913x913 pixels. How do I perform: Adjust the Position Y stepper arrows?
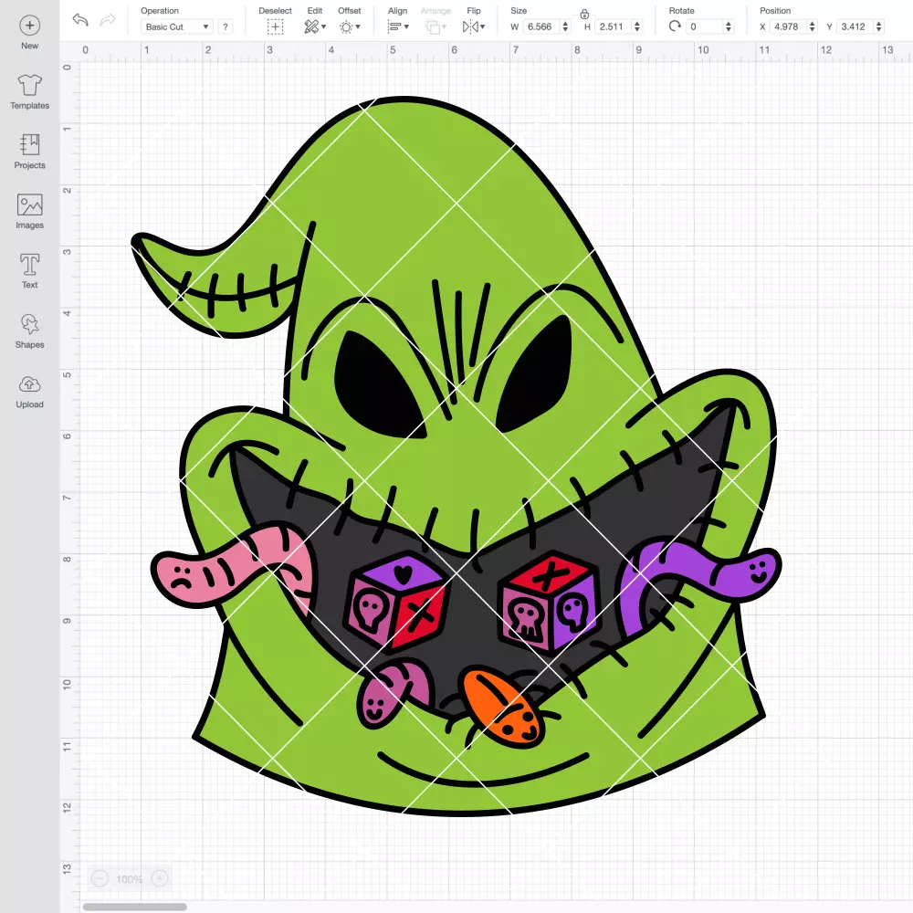pos(879,26)
